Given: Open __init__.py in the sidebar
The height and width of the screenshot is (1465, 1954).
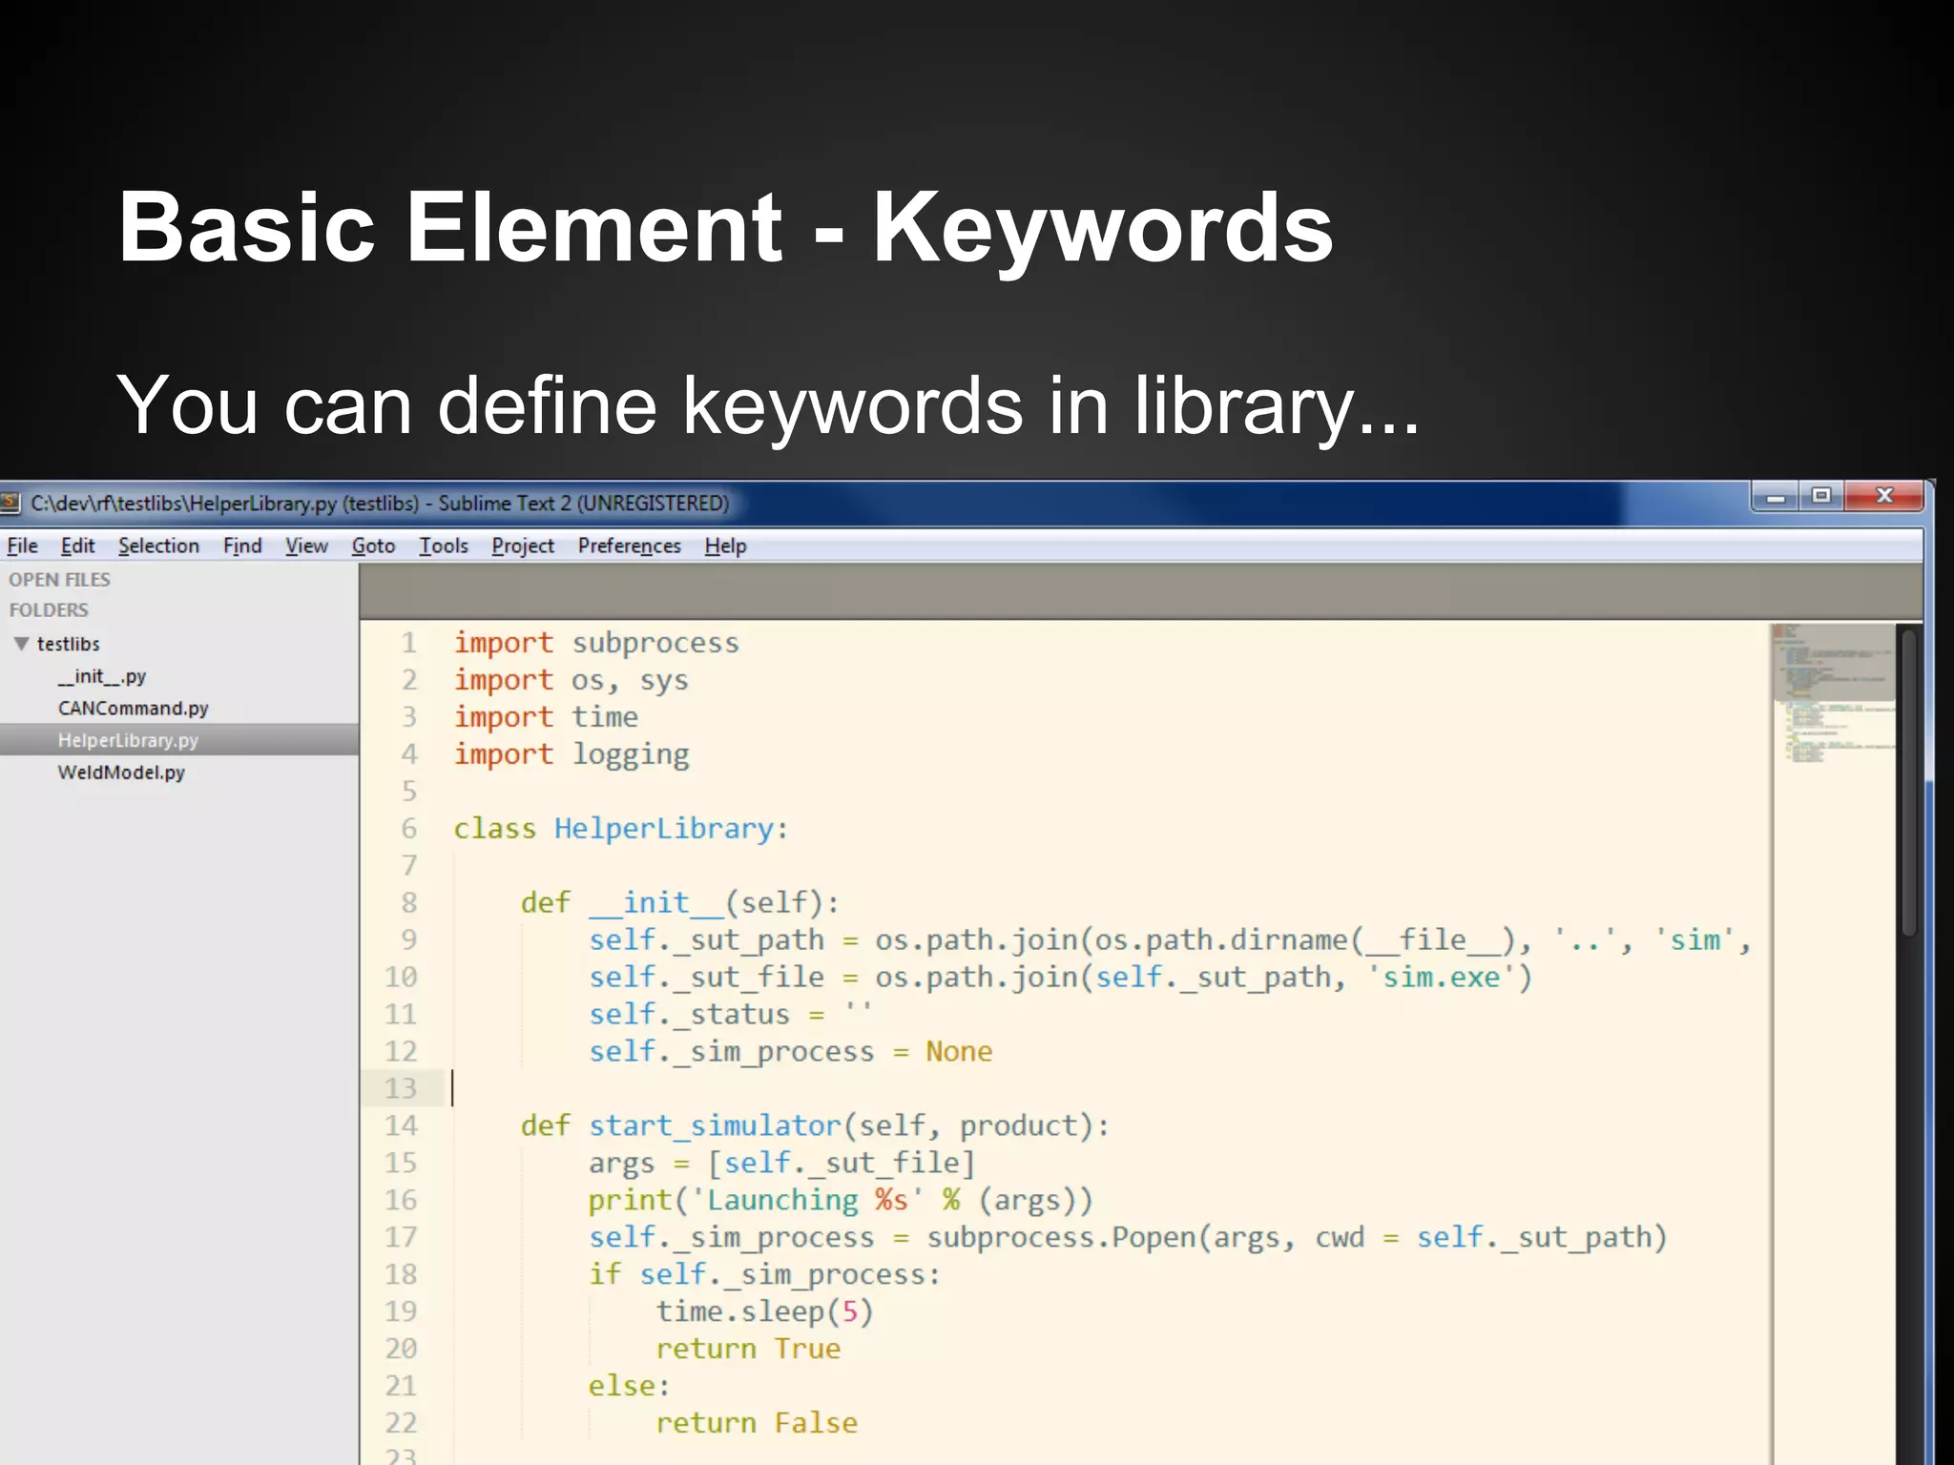Looking at the screenshot, I should point(101,676).
